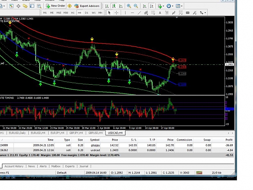
Task: Open the Periods clock dropdown
Action: click(170, 6)
